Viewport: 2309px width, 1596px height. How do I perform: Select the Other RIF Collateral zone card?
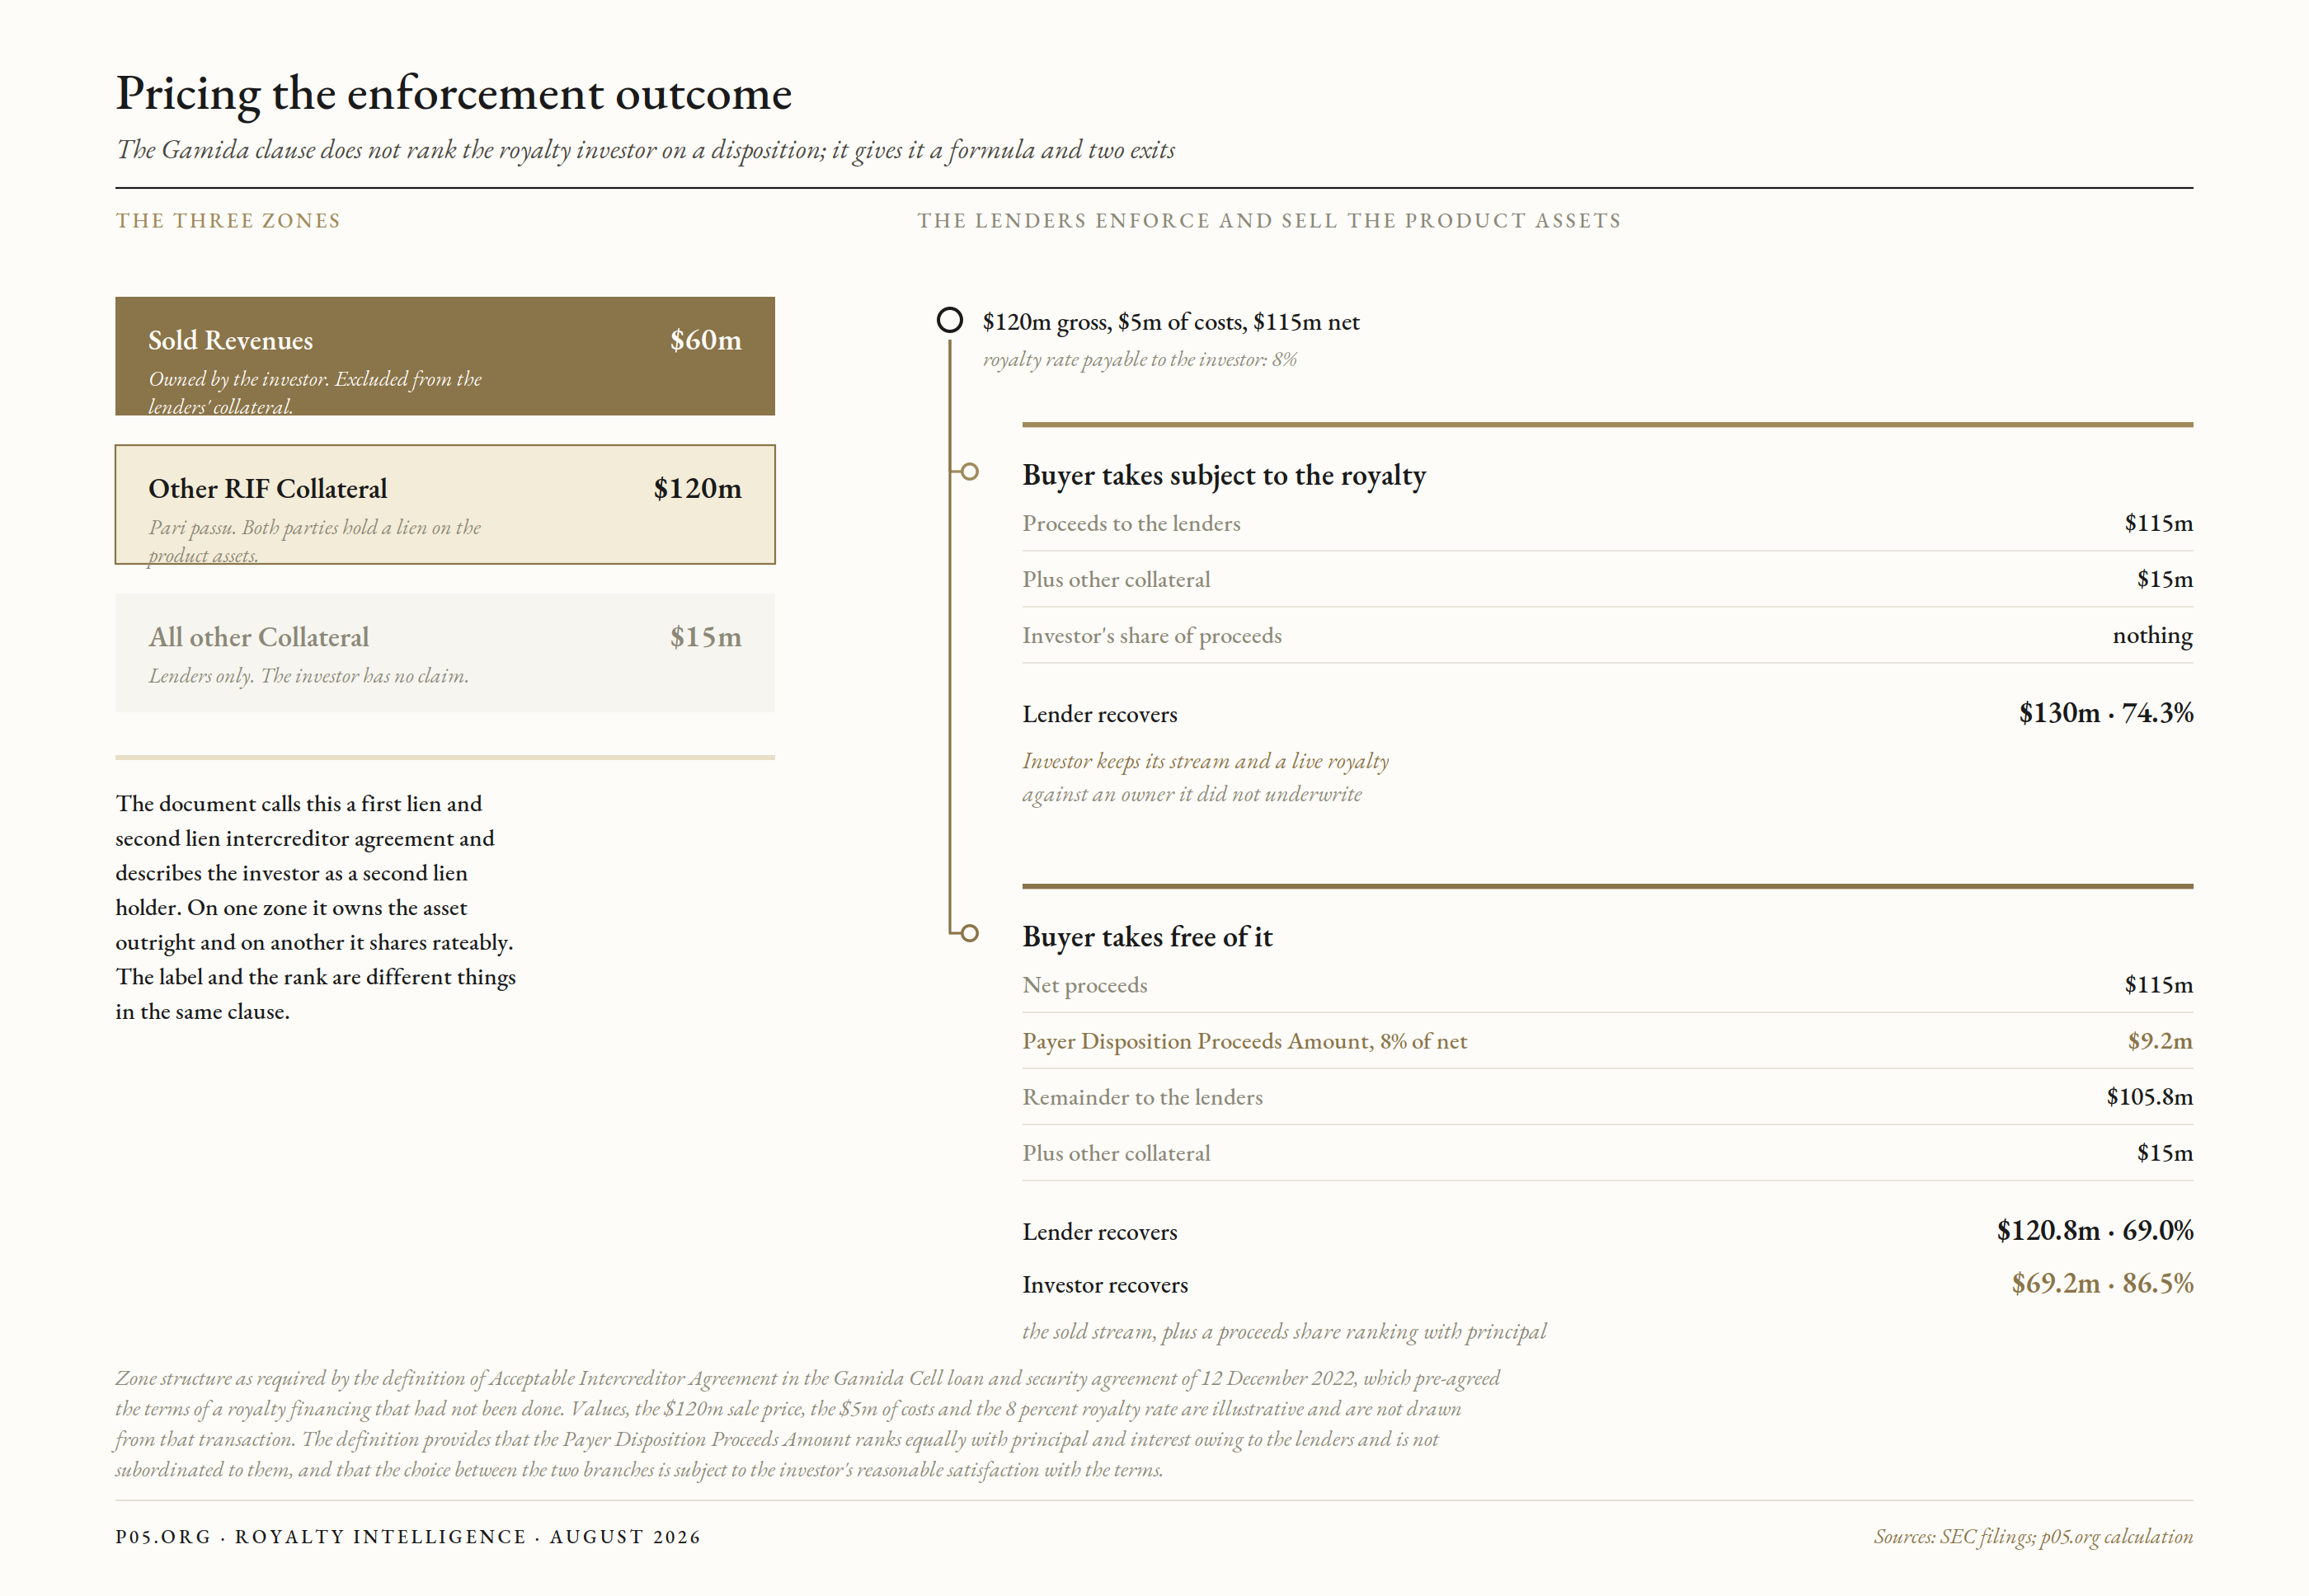pyautogui.click(x=445, y=505)
